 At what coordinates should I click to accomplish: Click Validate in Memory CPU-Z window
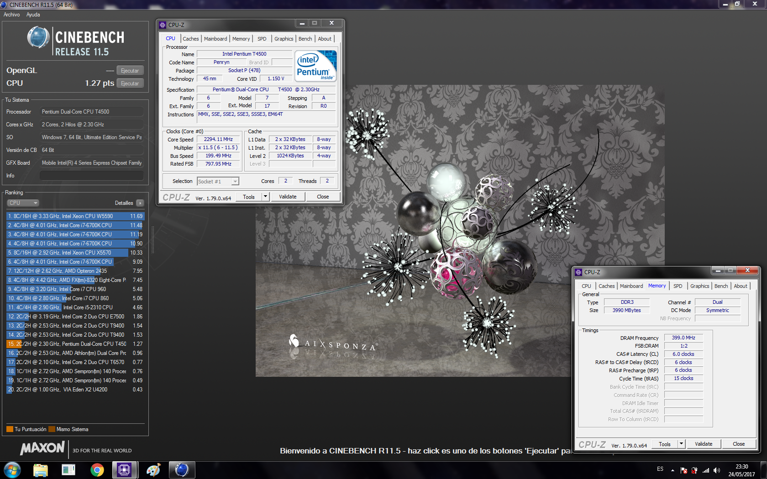(704, 444)
